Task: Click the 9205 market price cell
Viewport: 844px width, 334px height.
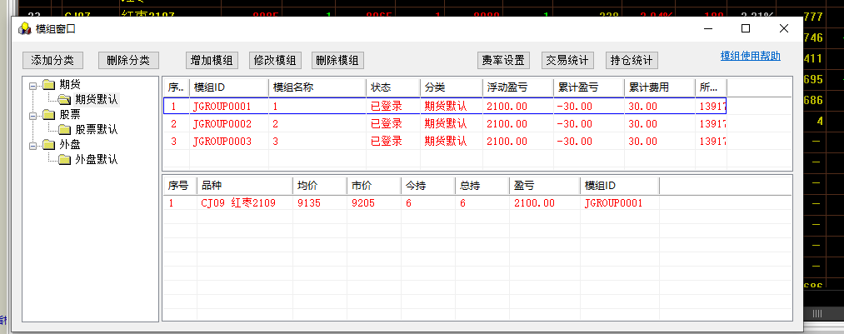Action: click(x=362, y=202)
